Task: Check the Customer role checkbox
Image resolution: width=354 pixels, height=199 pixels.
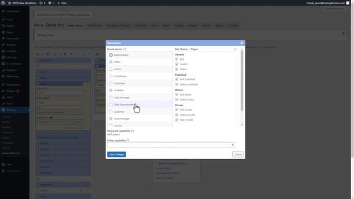Action: (x=111, y=112)
